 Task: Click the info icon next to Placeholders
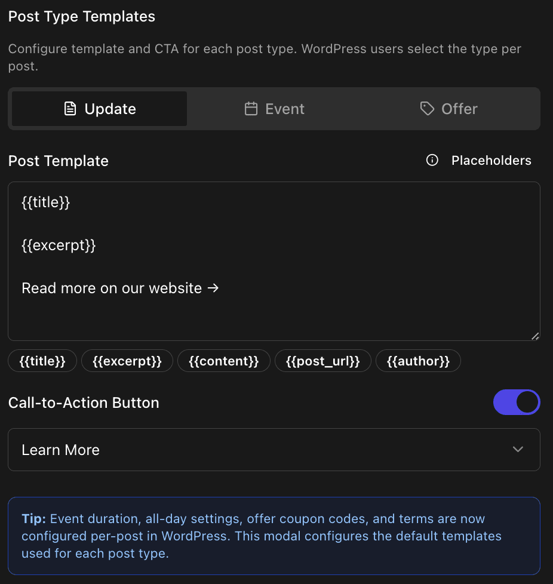coord(432,160)
